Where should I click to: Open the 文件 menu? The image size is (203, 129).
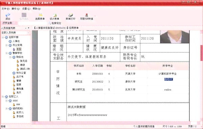[5, 9]
